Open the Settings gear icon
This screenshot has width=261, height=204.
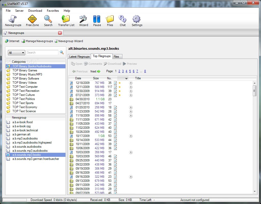(x=137, y=21)
